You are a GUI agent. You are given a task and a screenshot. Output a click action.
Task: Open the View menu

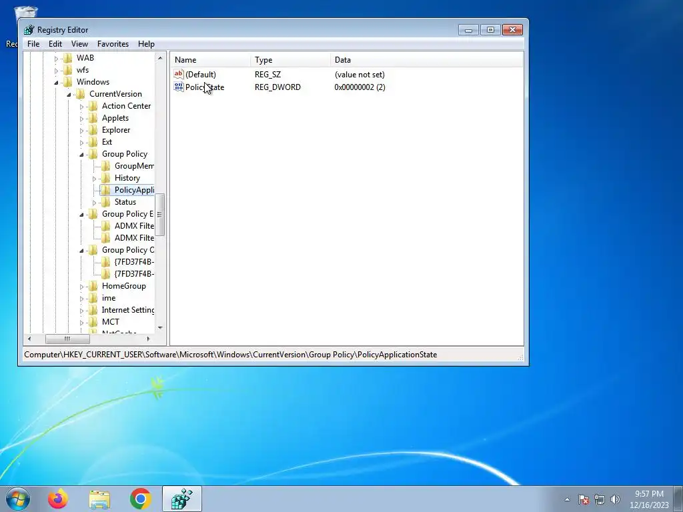tap(79, 44)
